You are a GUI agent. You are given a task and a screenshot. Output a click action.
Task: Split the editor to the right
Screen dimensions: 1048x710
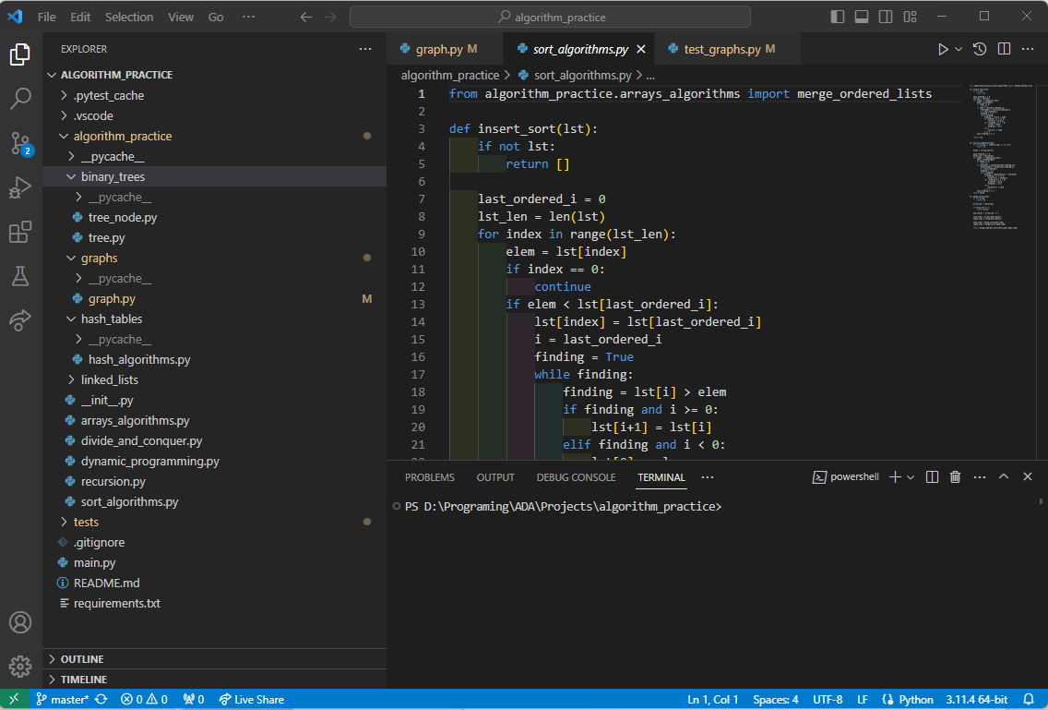click(1004, 49)
